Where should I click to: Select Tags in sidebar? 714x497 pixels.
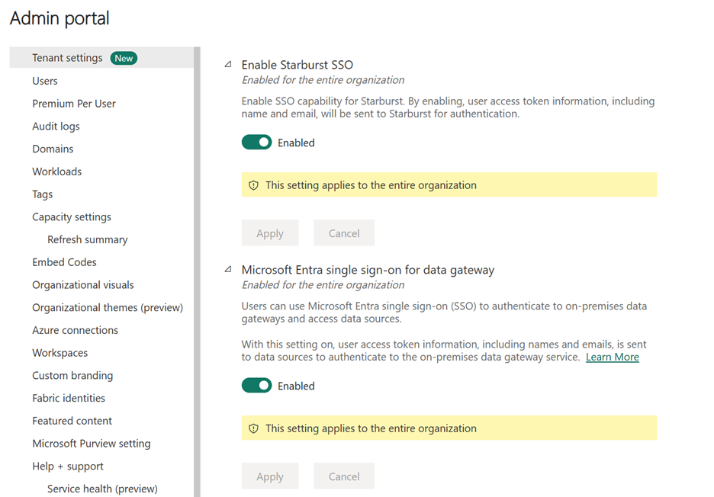coord(43,194)
